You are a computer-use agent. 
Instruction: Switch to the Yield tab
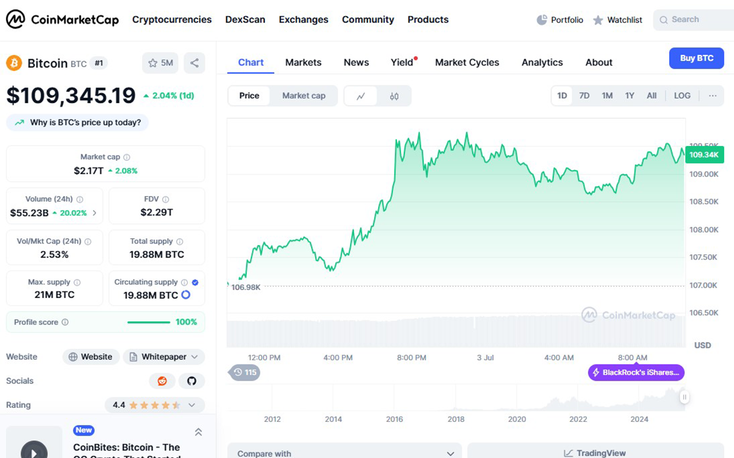pyautogui.click(x=402, y=62)
